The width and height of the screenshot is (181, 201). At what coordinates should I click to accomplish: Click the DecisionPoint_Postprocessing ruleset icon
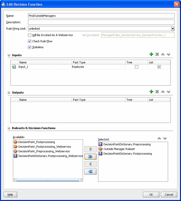point(16,142)
